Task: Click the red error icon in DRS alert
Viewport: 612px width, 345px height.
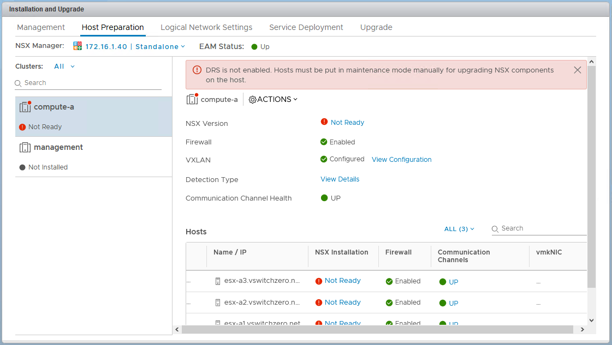Action: point(197,70)
